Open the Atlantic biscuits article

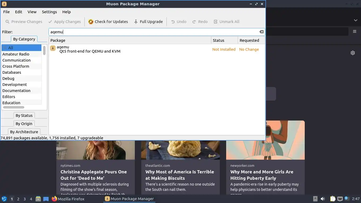pos(180,175)
